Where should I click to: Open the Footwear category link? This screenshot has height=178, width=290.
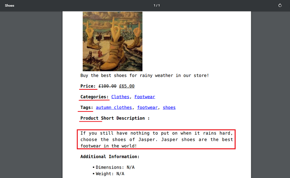click(145, 97)
